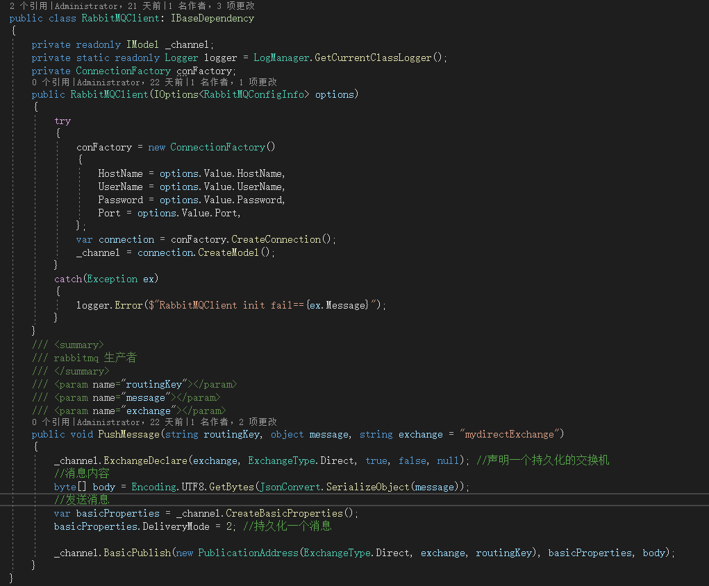This screenshot has height=586, width=709.
Task: Click the true literal in ExchangeDeclare
Action: click(x=376, y=460)
